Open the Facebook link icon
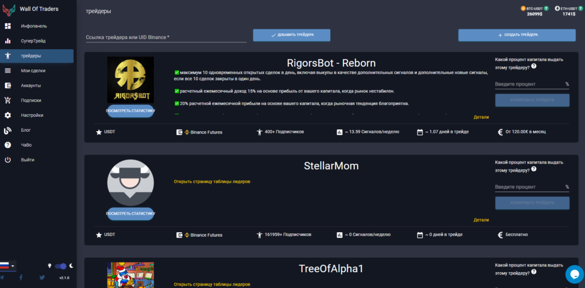585x288 pixels. (x=21, y=278)
